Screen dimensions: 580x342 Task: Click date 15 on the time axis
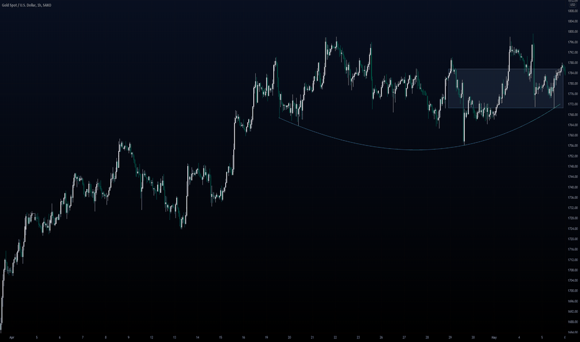[x=220, y=337]
